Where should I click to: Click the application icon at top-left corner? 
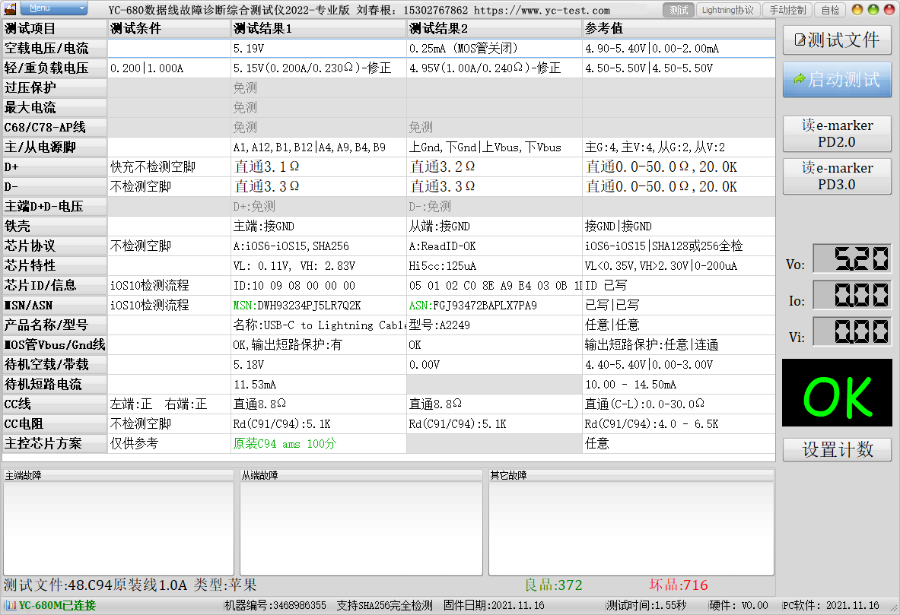[x=11, y=9]
